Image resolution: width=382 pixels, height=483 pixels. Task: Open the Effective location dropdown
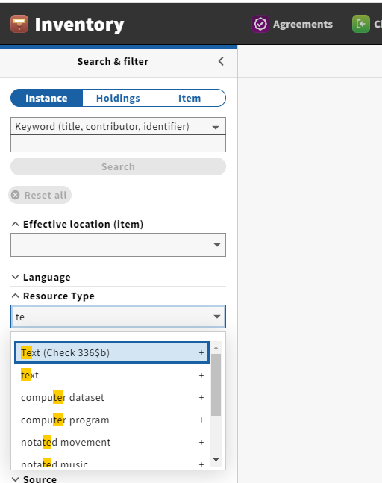(118, 245)
